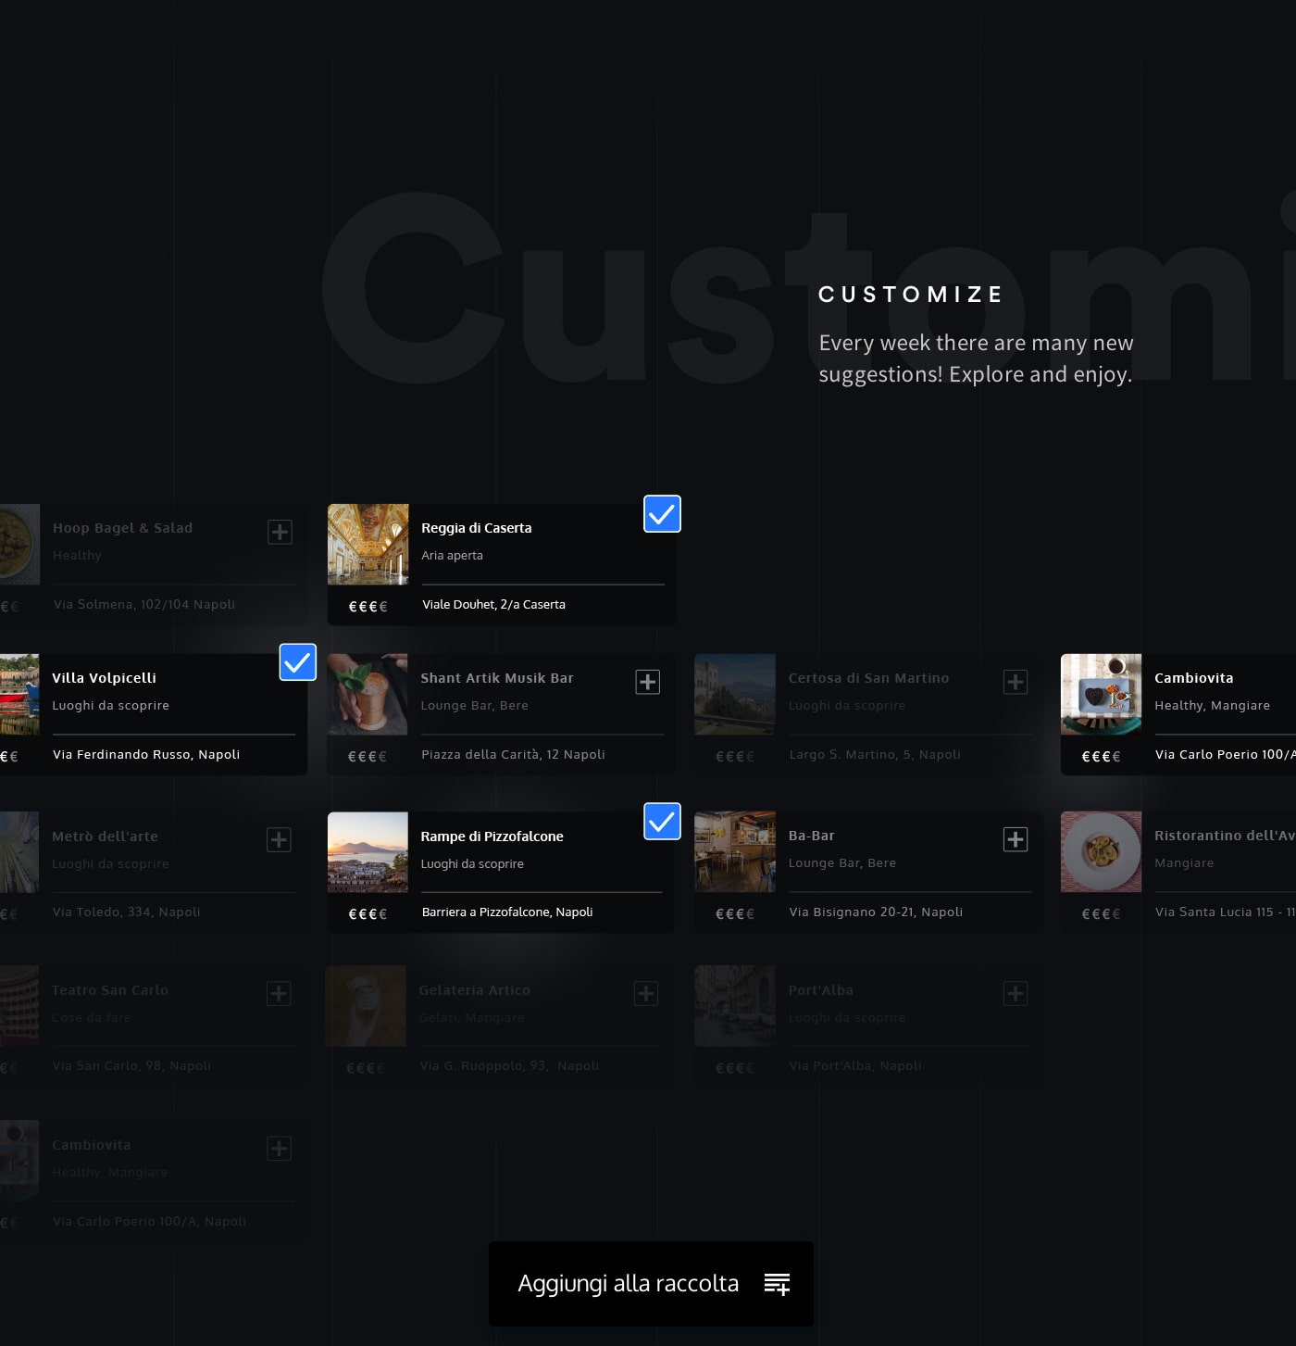Open the Ristorantino plate-of-food thumbnail
The image size is (1296, 1346).
coord(1101,852)
